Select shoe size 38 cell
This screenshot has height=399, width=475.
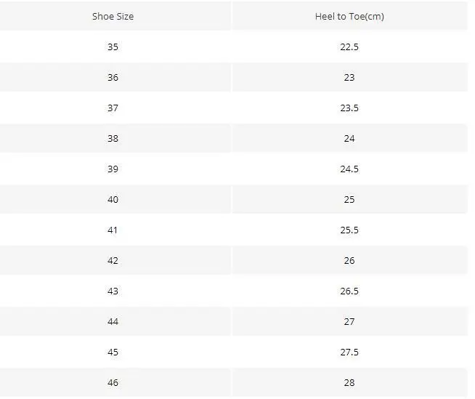click(113, 138)
